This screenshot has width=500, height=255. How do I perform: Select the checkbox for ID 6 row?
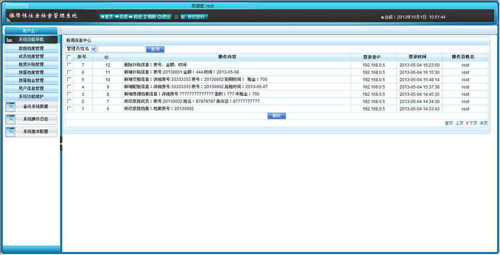tap(69, 109)
